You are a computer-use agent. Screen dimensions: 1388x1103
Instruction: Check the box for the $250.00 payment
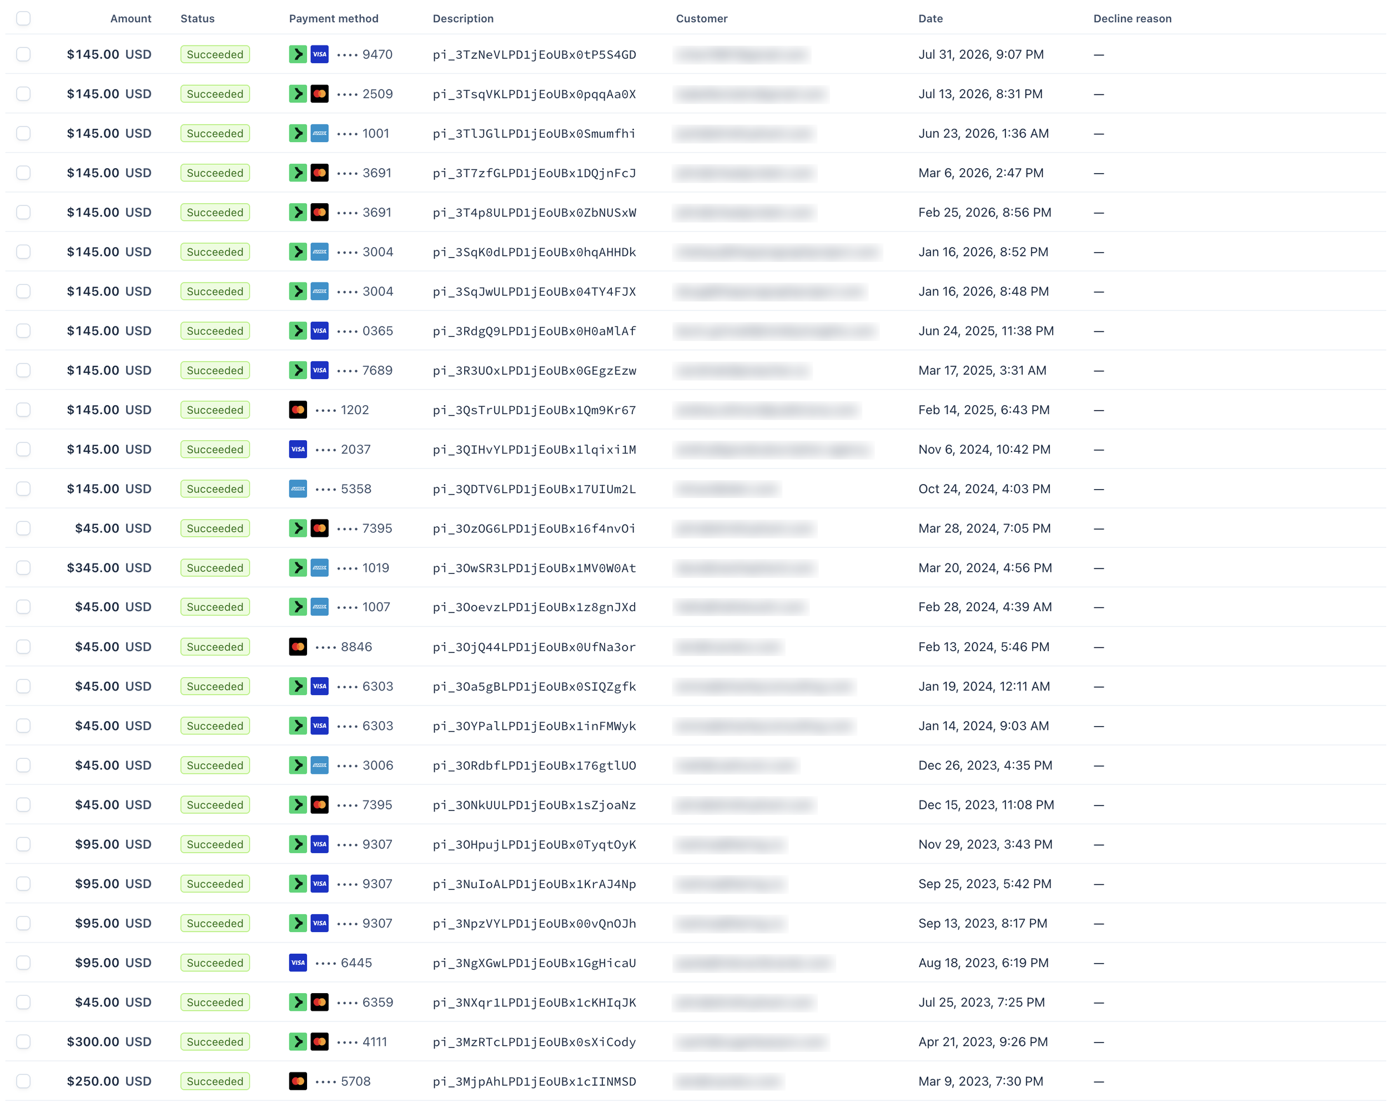[23, 1081]
